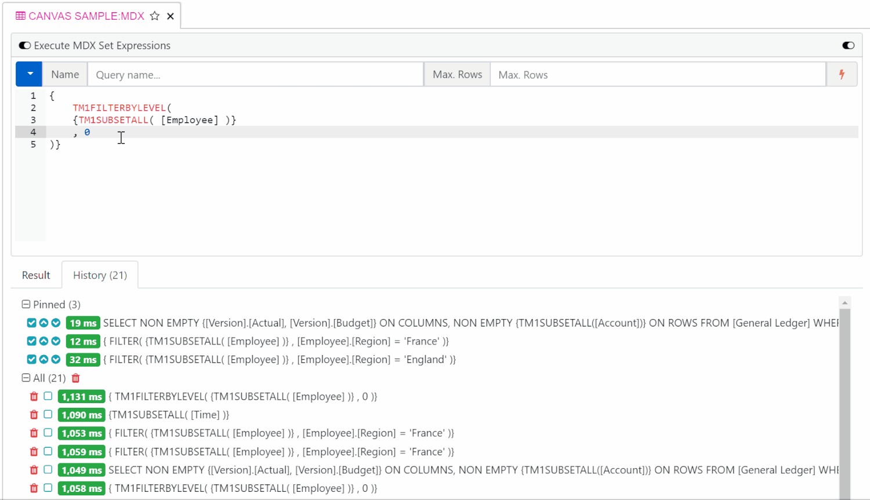Uncheck the pinned 32 ms England filter query
The height and width of the screenshot is (500, 870).
pos(31,359)
